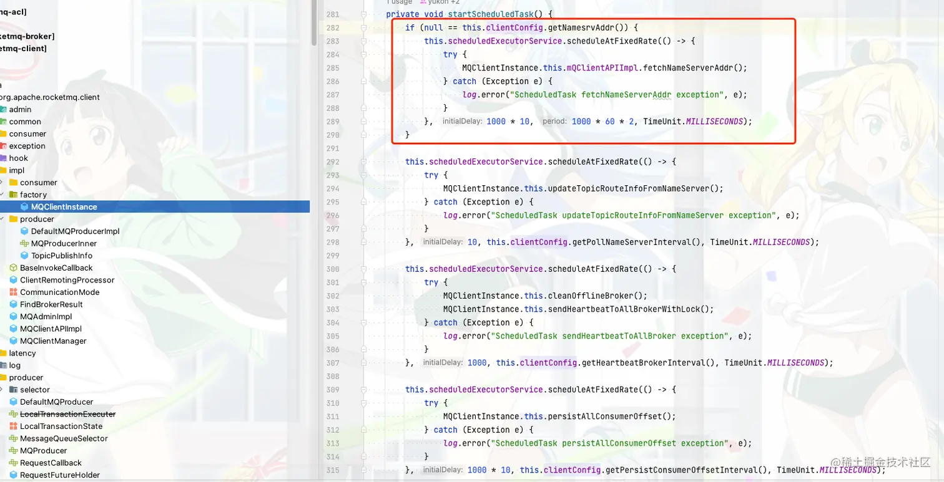The image size is (944, 482).
Task: Select the latency package
Action: click(22, 353)
